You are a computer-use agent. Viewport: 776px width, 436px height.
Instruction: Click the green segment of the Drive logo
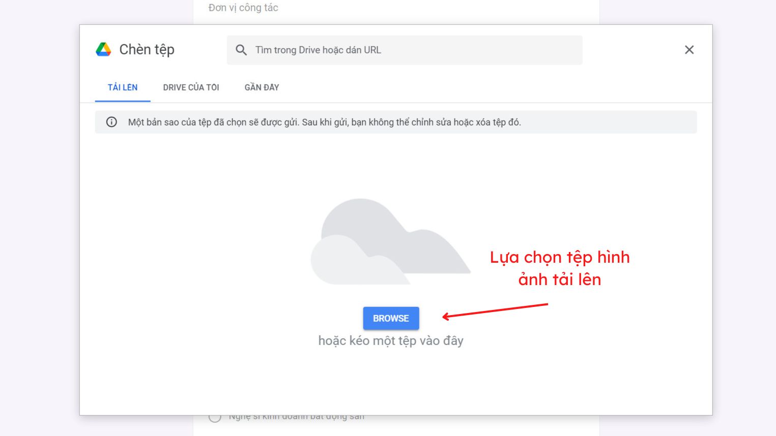(x=100, y=48)
